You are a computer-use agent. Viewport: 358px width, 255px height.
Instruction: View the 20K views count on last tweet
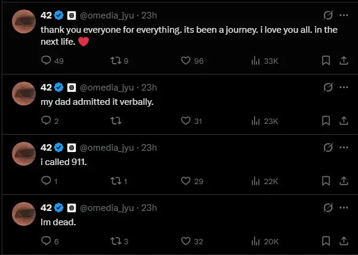(265, 241)
